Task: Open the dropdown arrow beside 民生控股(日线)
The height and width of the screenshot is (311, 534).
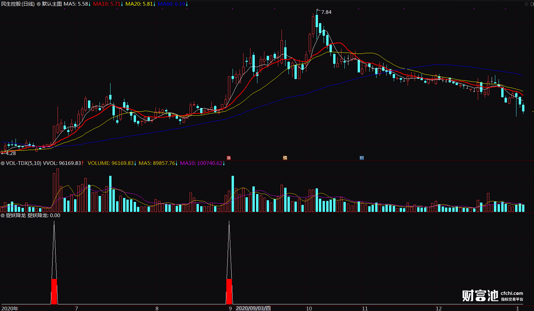Action: coord(39,4)
